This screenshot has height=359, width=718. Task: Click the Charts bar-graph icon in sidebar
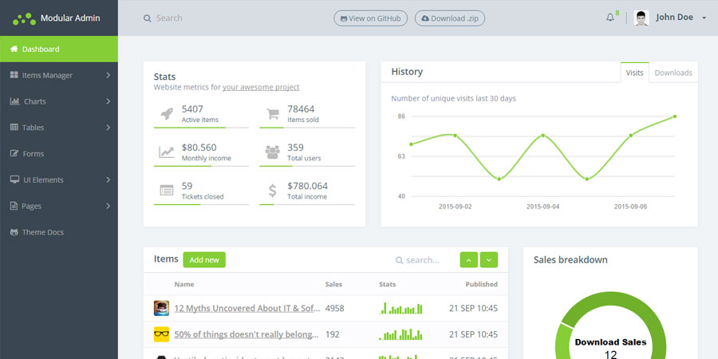[x=14, y=101]
